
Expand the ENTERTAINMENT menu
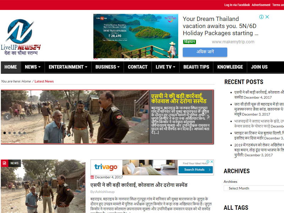tap(67, 67)
